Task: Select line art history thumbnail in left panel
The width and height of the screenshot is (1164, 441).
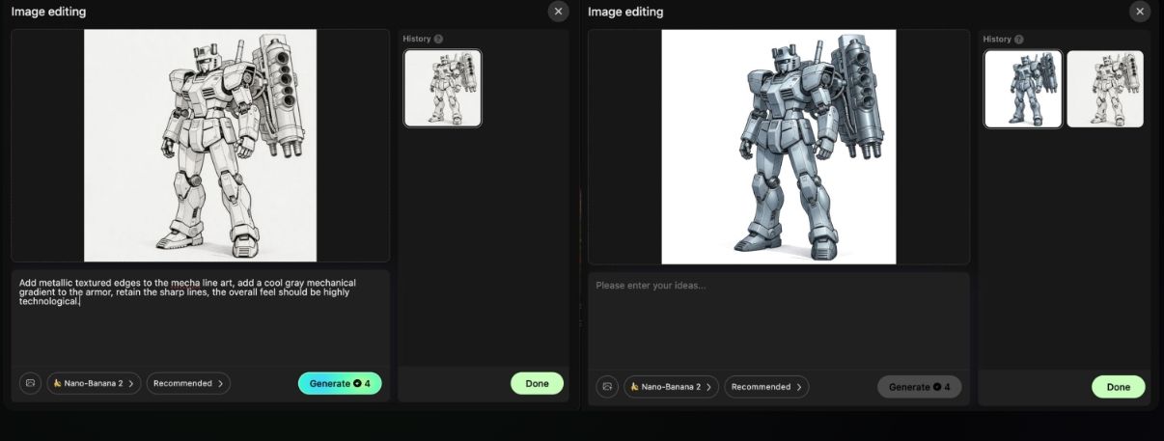Action: tap(442, 88)
